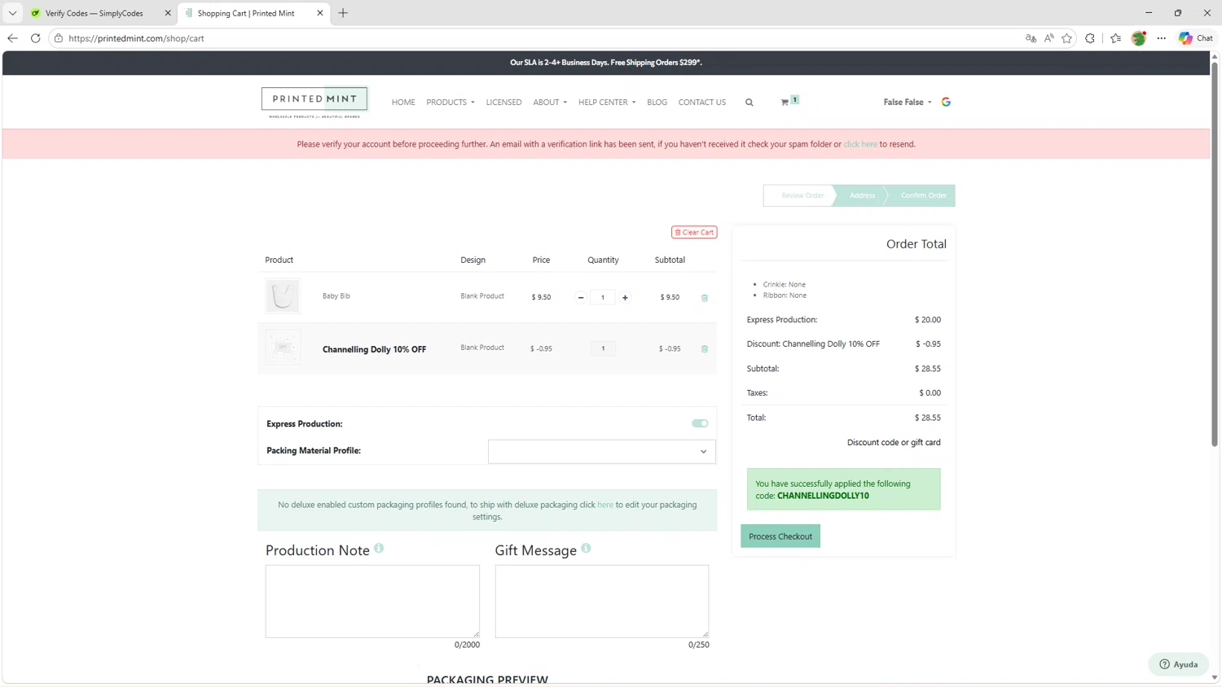Expand the HELP CENTER menu
Image resolution: width=1222 pixels, height=687 pixels.
click(607, 103)
